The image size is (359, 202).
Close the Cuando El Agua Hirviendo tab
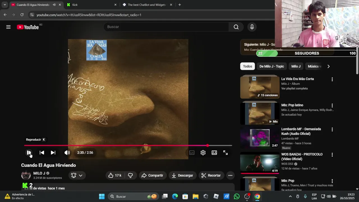(60, 5)
